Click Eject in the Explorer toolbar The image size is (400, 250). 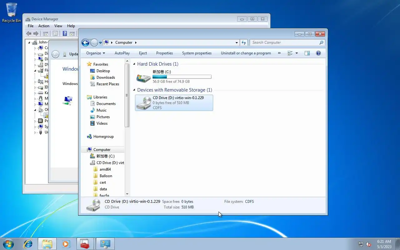coord(143,53)
